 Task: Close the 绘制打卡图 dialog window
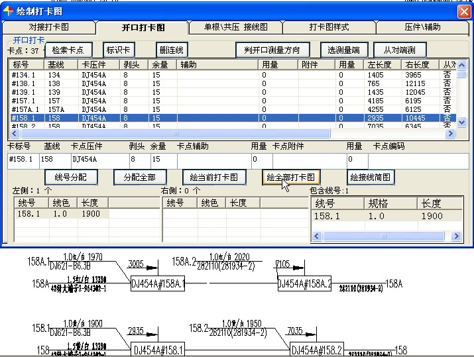(463, 11)
